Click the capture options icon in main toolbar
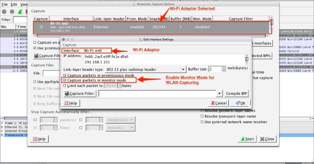314x164 pixels. [12, 12]
